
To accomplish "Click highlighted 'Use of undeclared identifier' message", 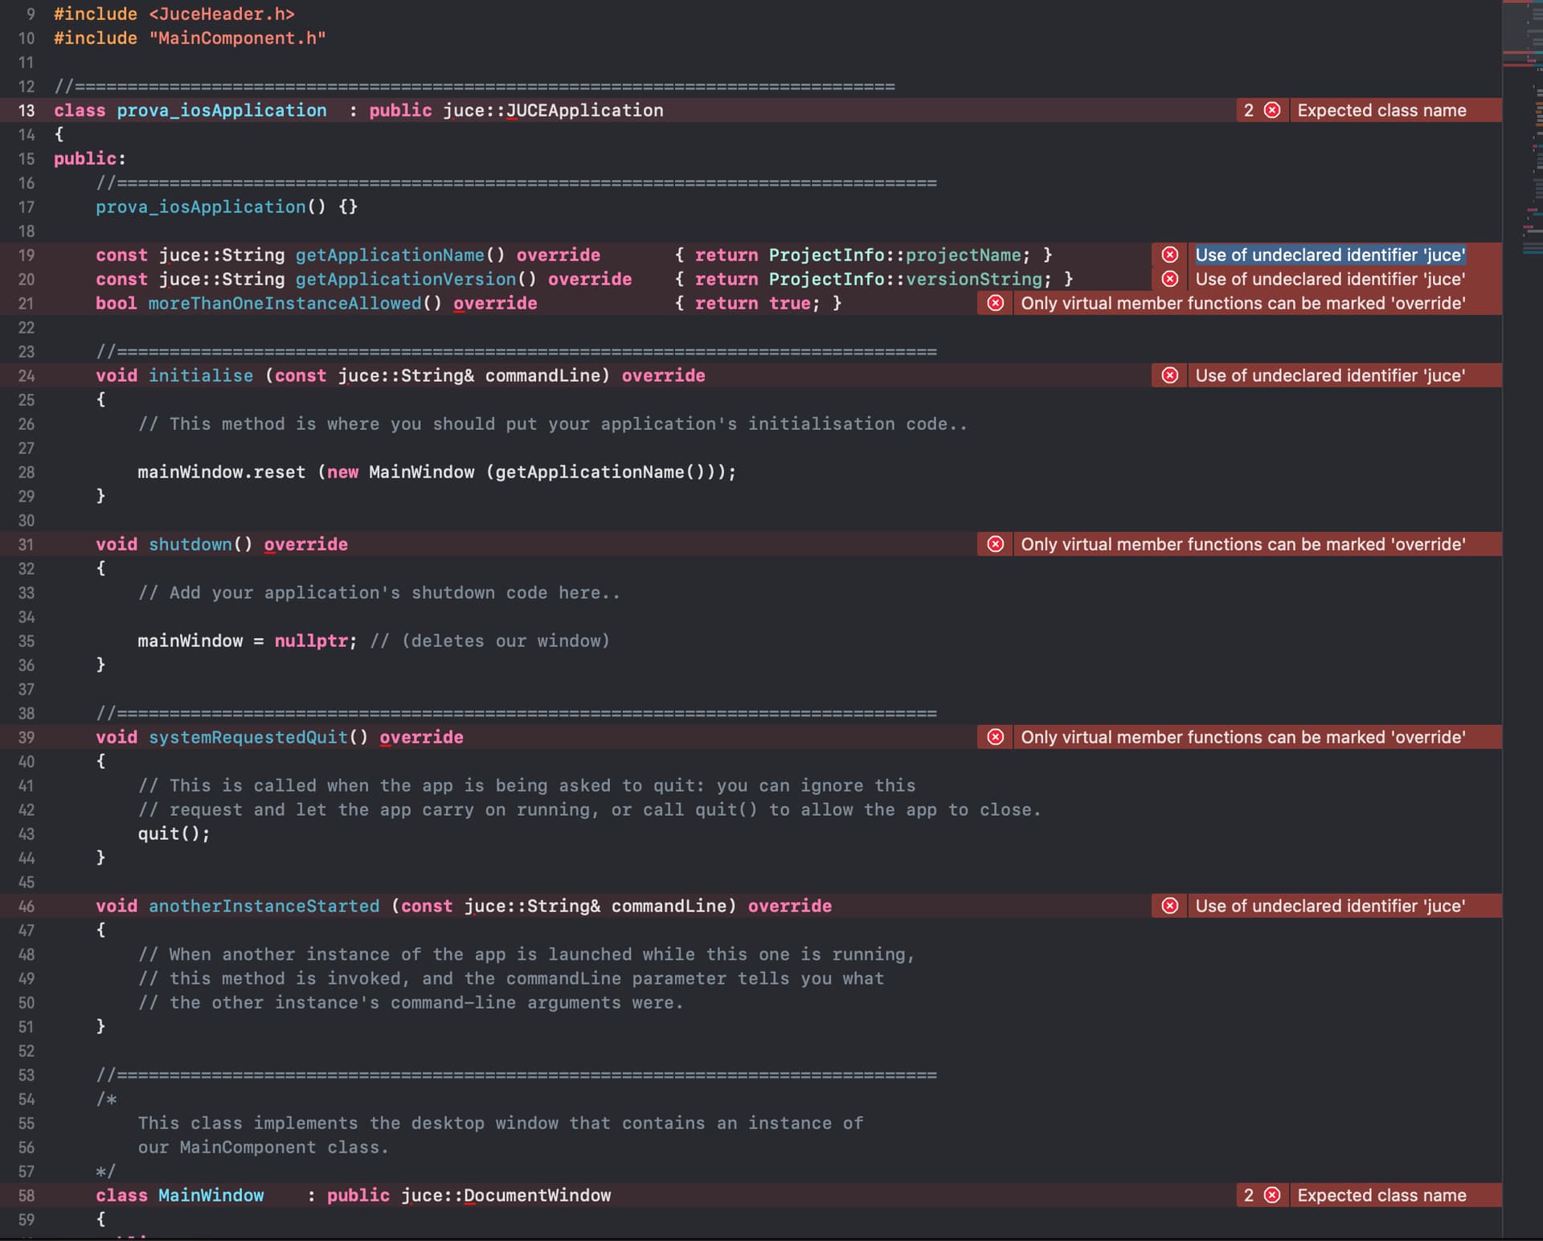I will [1330, 255].
